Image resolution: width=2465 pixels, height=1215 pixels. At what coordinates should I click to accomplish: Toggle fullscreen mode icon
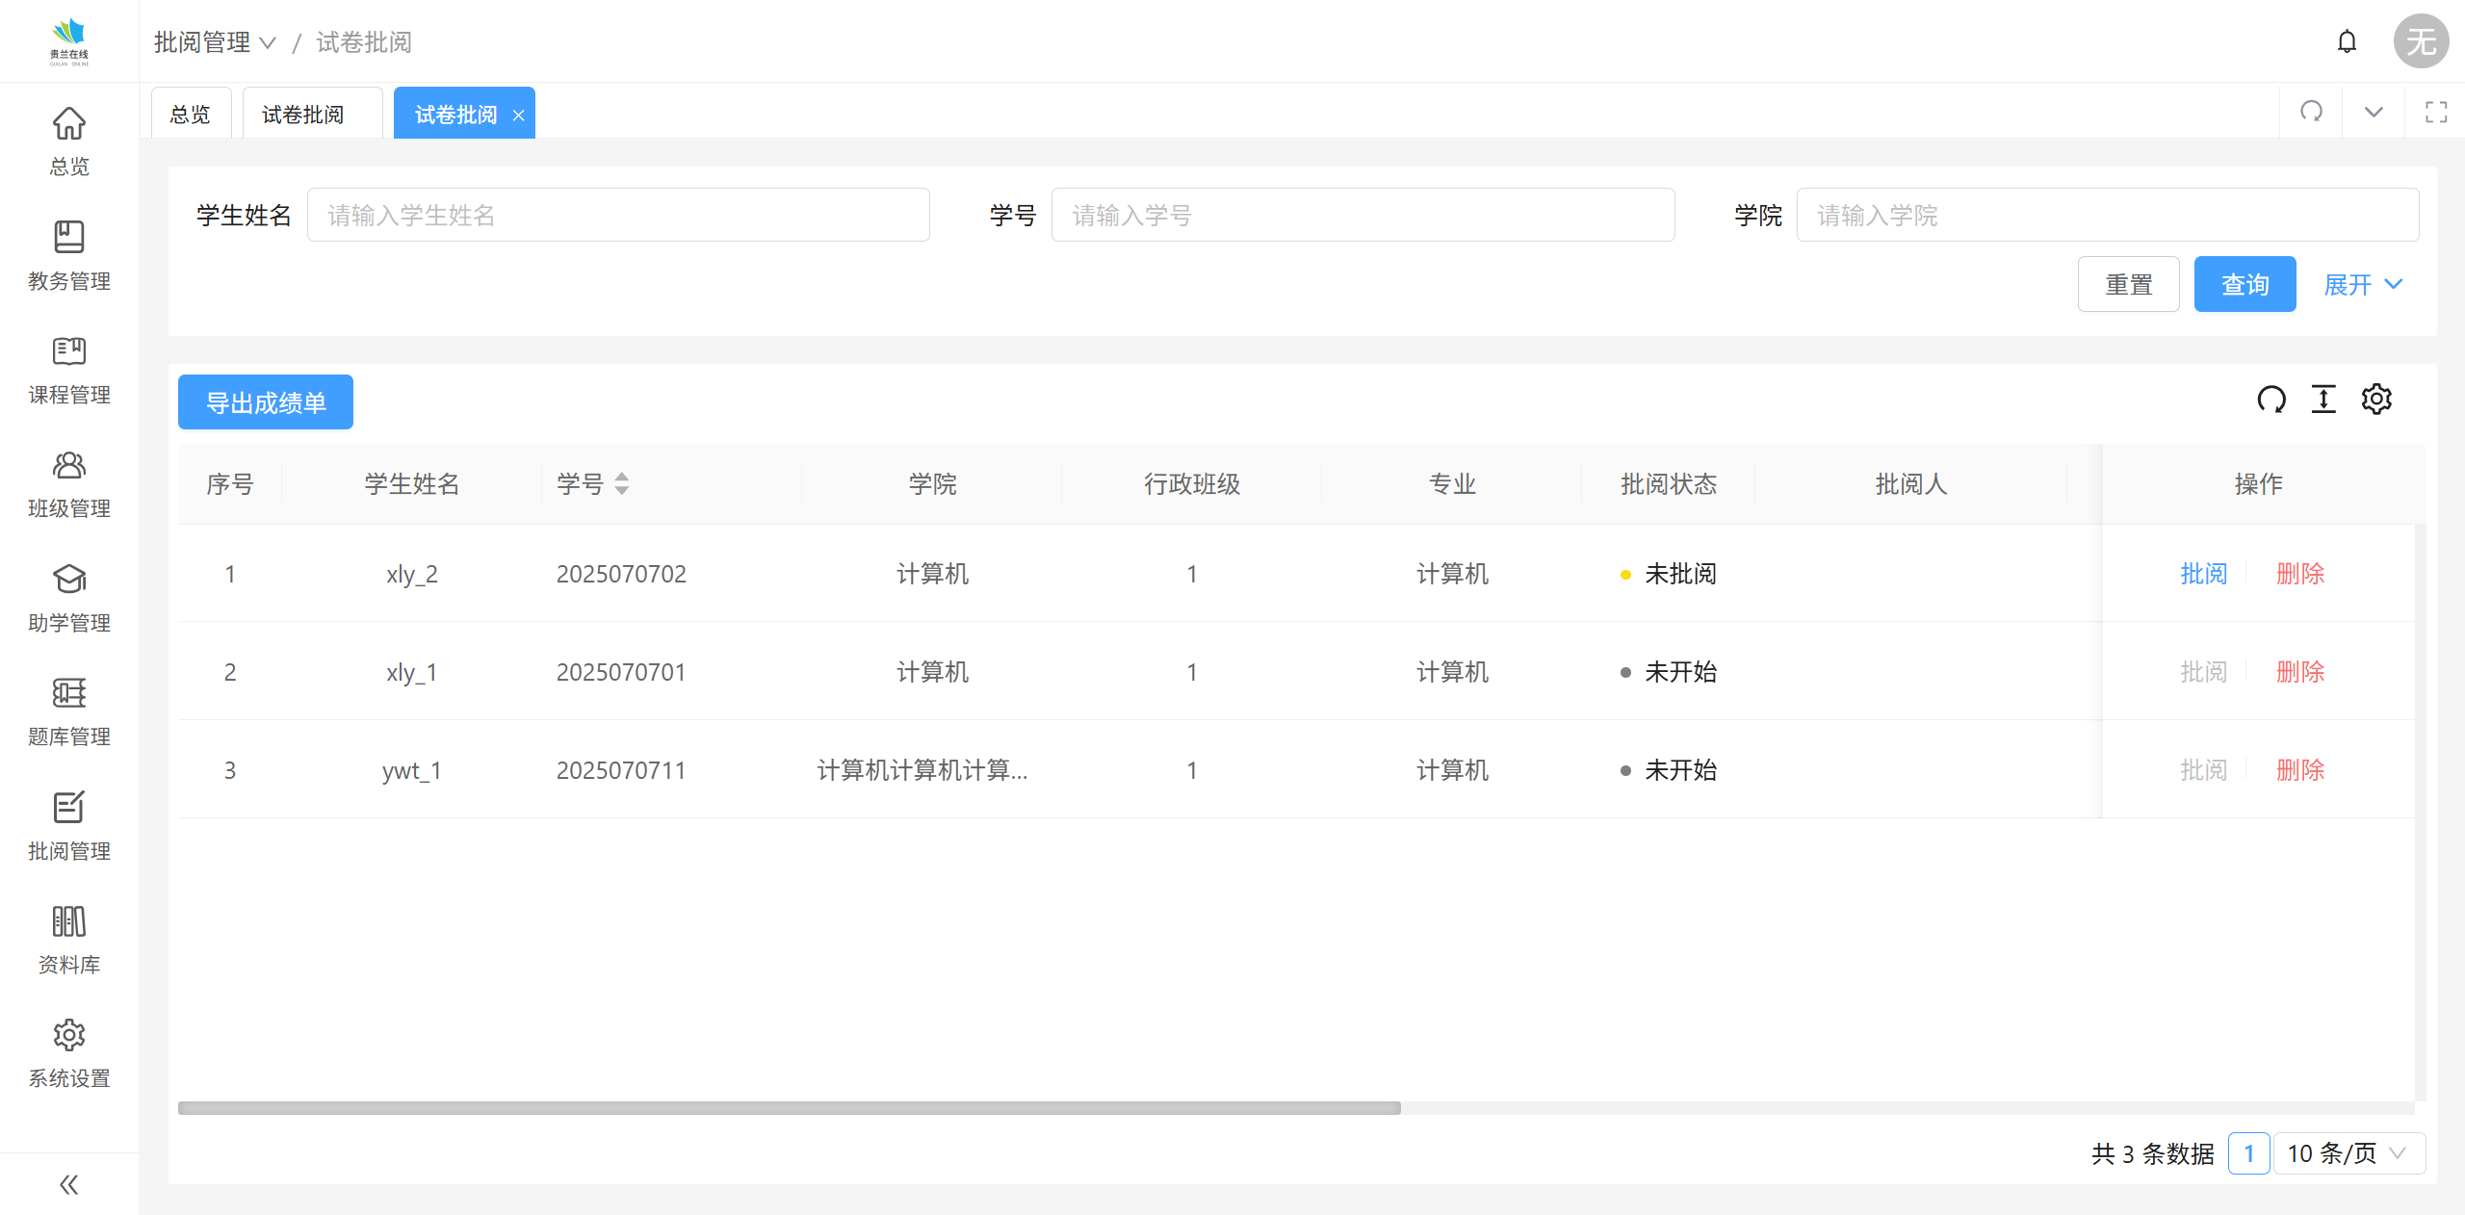(2436, 113)
